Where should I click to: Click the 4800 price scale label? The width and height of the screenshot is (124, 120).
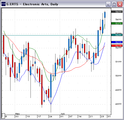pyautogui.click(x=118, y=104)
